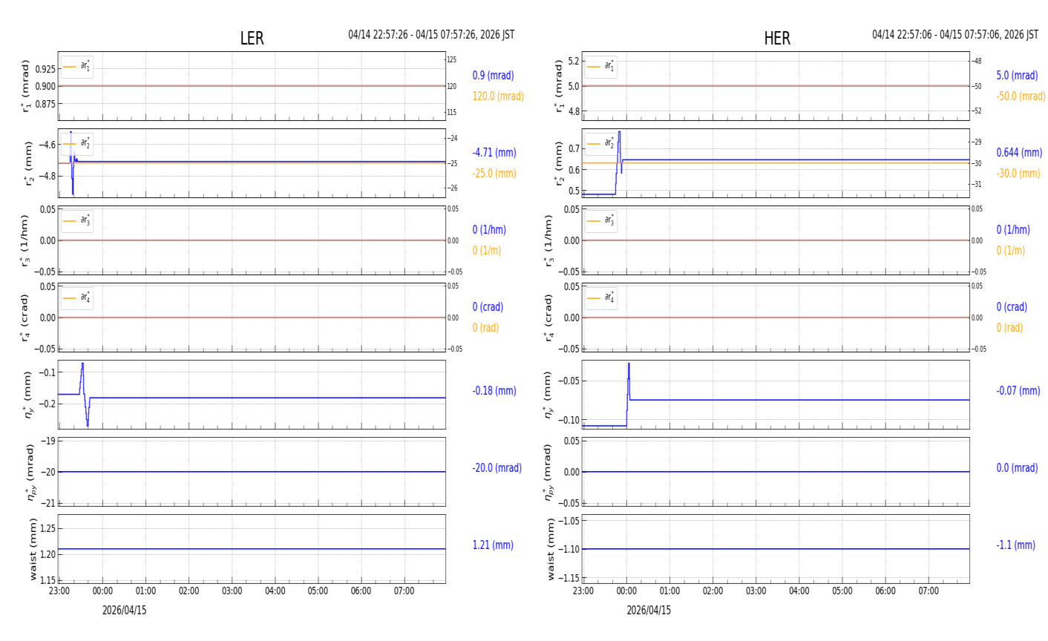This screenshot has height=641, width=1048.
Task: Click the ∂r2* legend in the LER plot
Action: click(77, 144)
